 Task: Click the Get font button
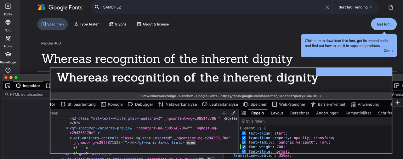384,24
